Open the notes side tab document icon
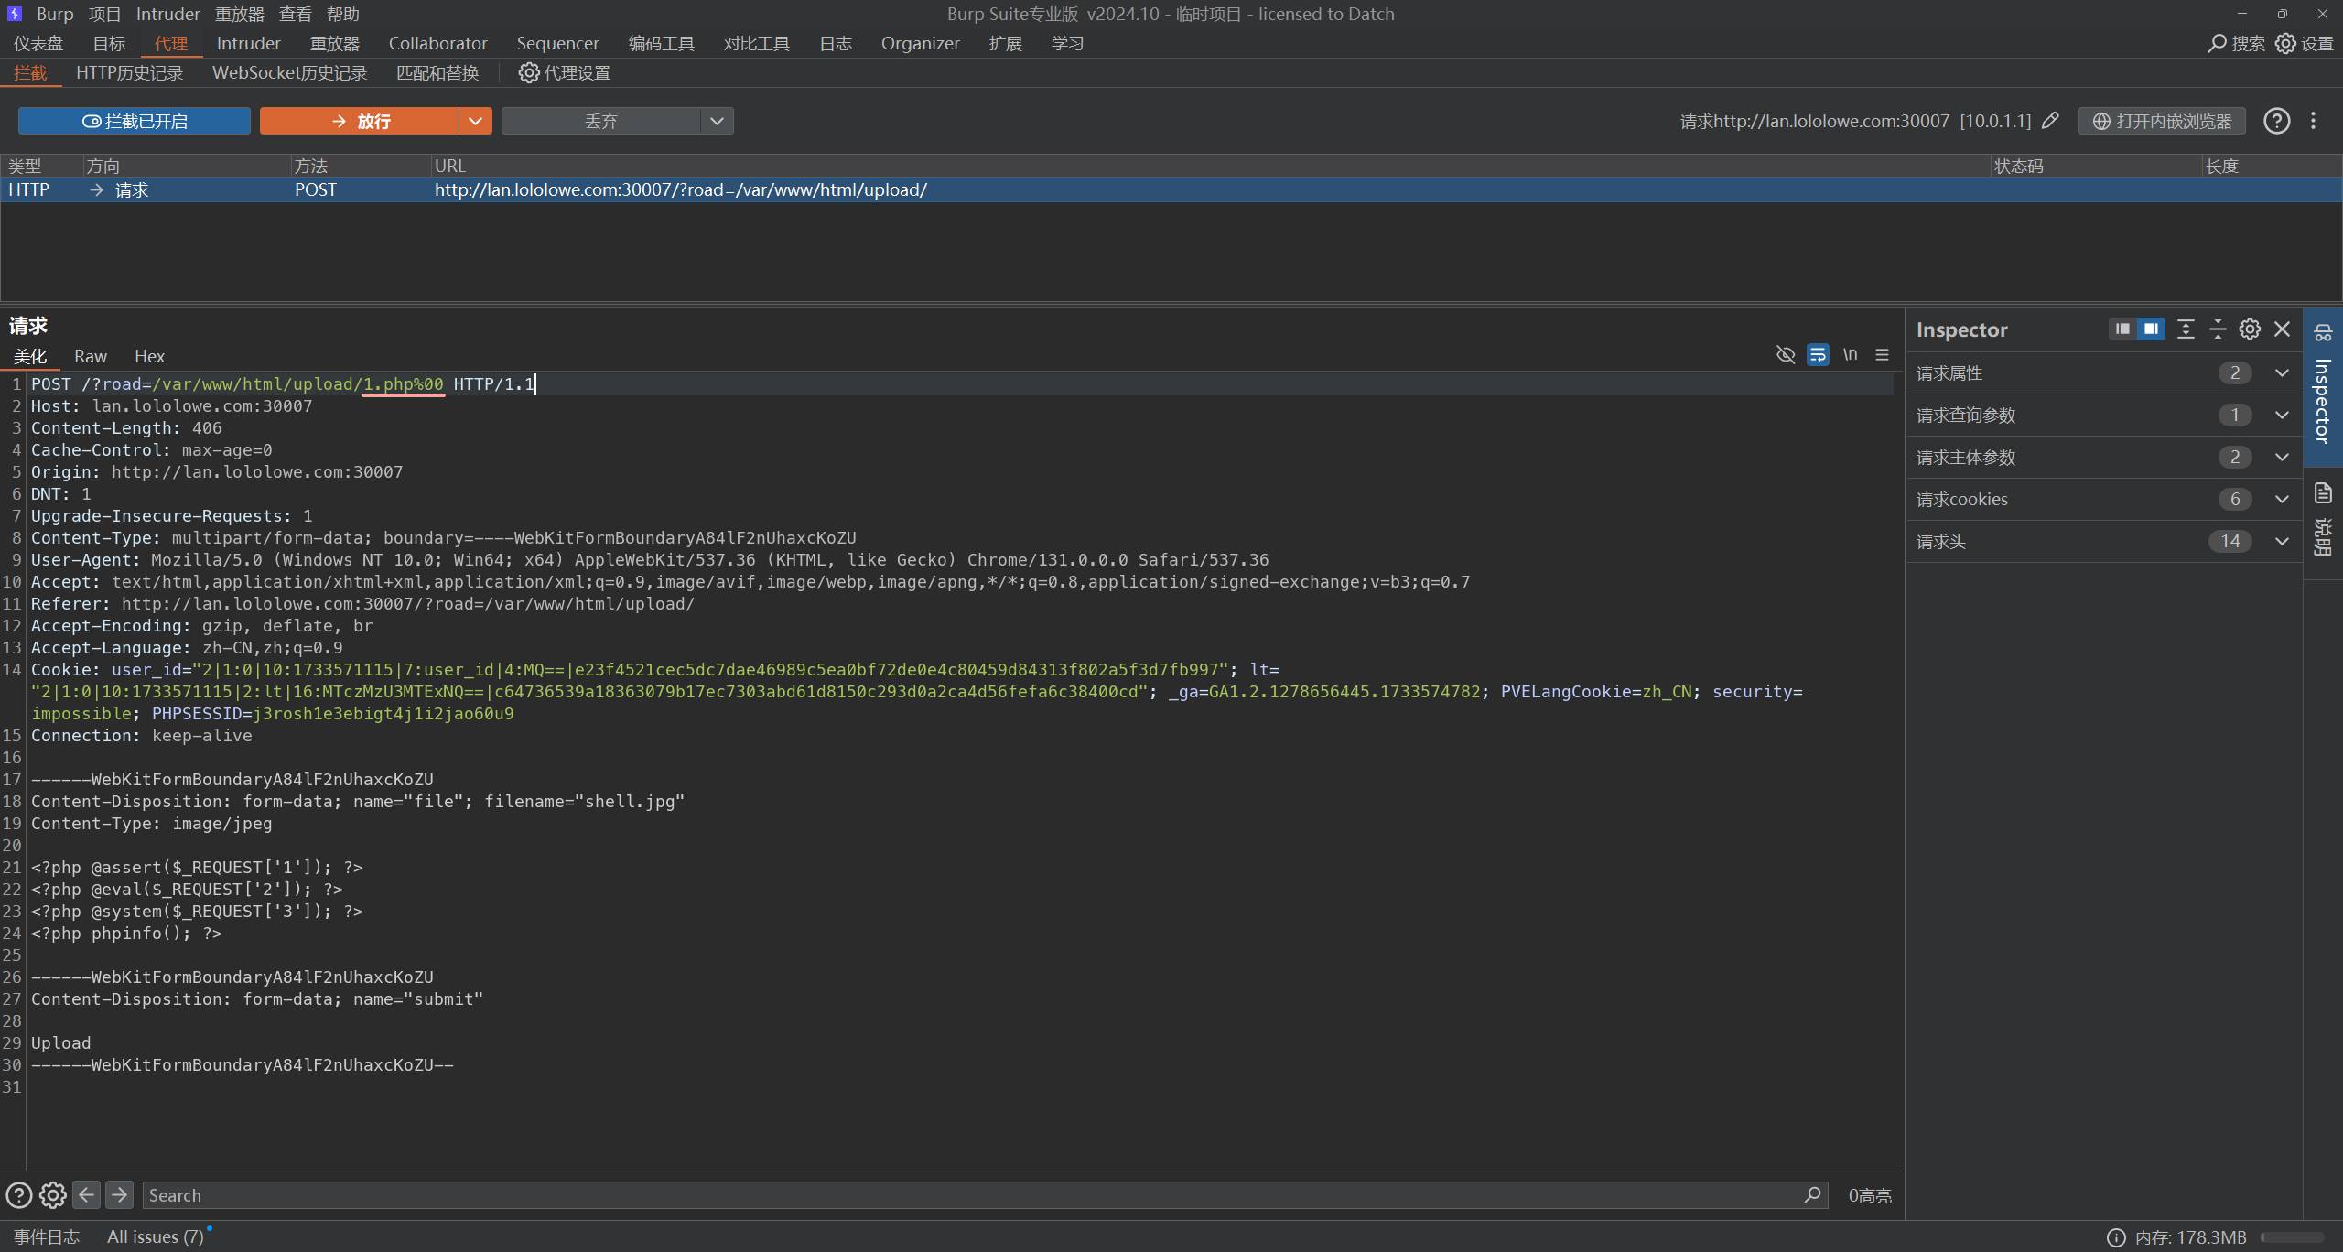The width and height of the screenshot is (2343, 1252). [x=2323, y=493]
